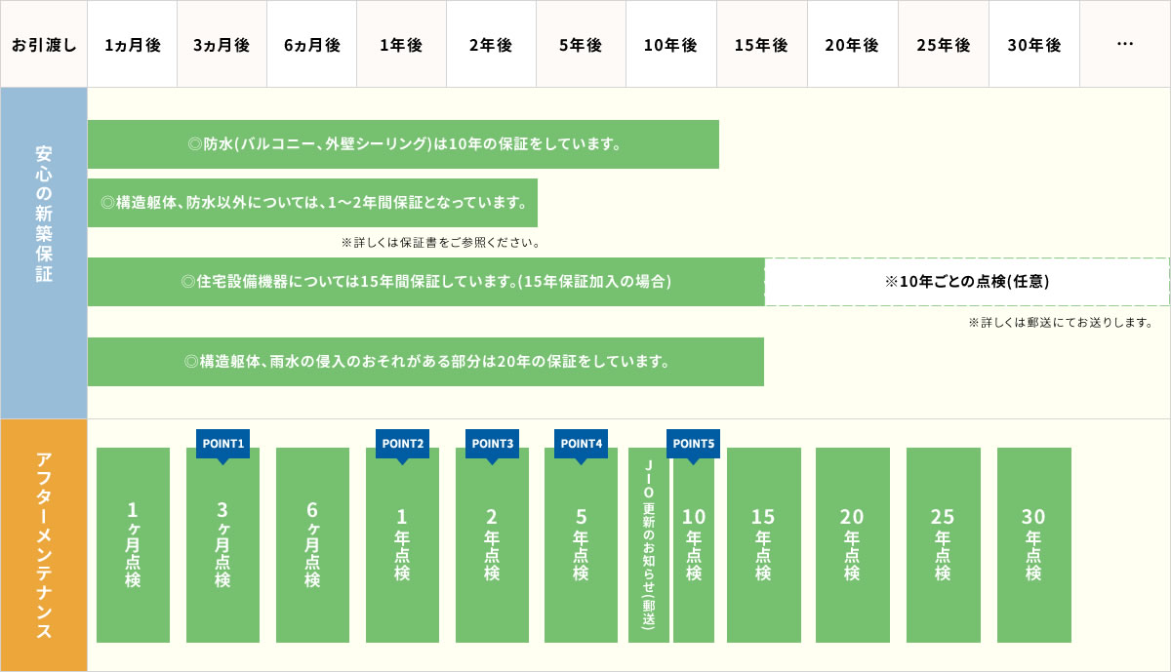Click the POINT2 badge
This screenshot has height=672, width=1171.
coord(402,444)
